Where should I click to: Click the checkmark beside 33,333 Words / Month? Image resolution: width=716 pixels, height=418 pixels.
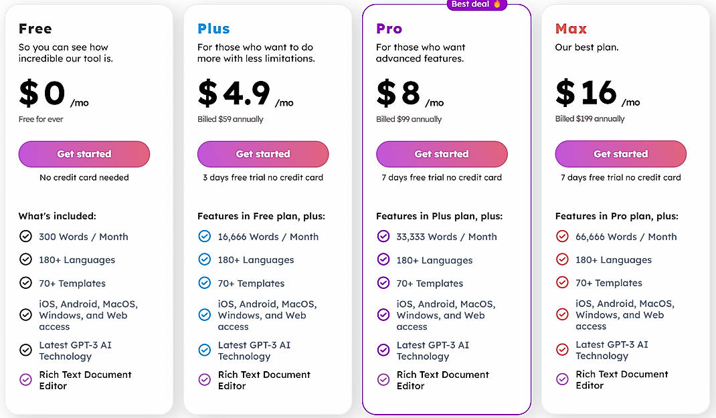(383, 236)
